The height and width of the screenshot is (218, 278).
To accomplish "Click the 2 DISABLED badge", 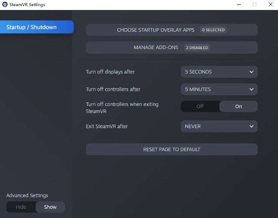I will (x=197, y=48).
